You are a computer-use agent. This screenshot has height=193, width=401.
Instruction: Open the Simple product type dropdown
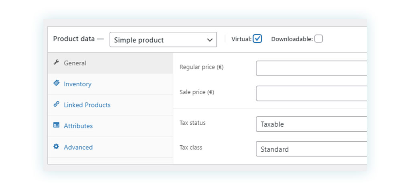click(x=163, y=40)
